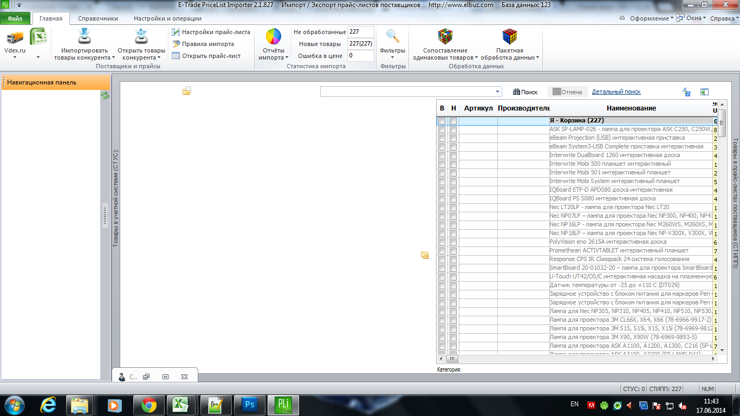Collapse the ribbon with the caret icon
This screenshot has width=740, height=416.
tap(622, 18)
